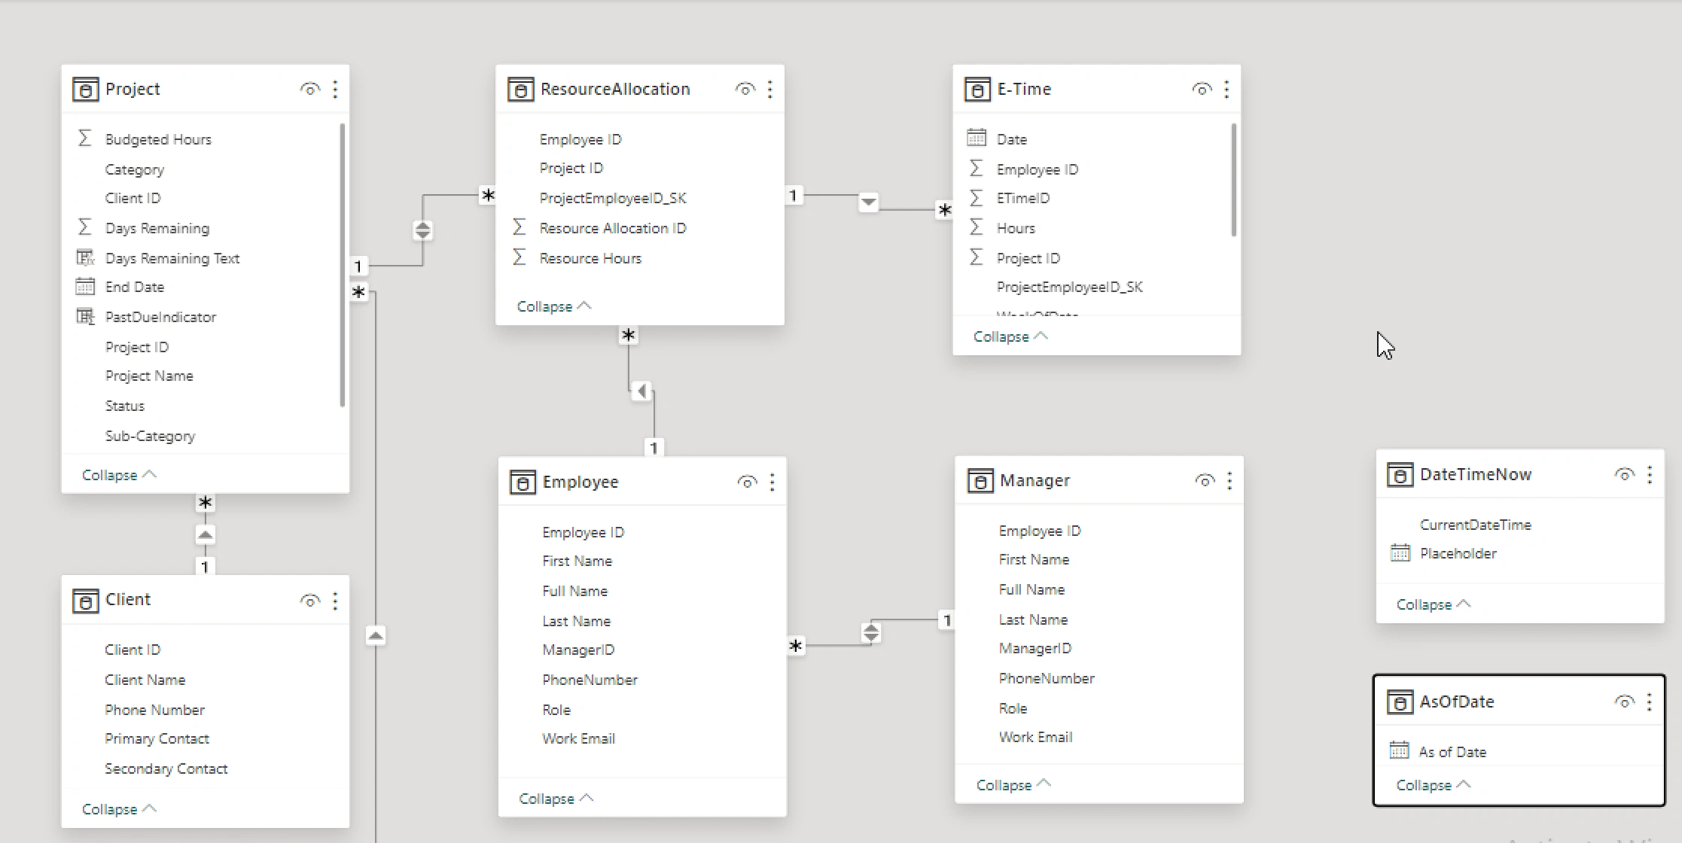The width and height of the screenshot is (1682, 843).
Task: Toggle visibility of Client table
Action: point(309,601)
